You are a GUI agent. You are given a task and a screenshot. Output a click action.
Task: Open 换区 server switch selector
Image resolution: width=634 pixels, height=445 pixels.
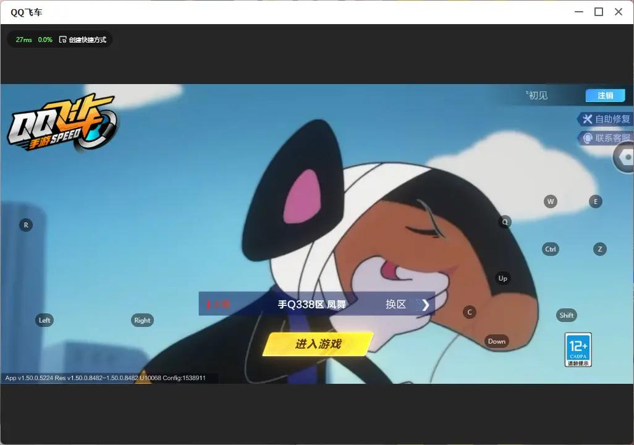tap(396, 304)
